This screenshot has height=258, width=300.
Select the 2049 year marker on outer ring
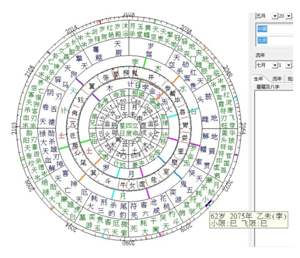pyautogui.click(x=228, y=71)
